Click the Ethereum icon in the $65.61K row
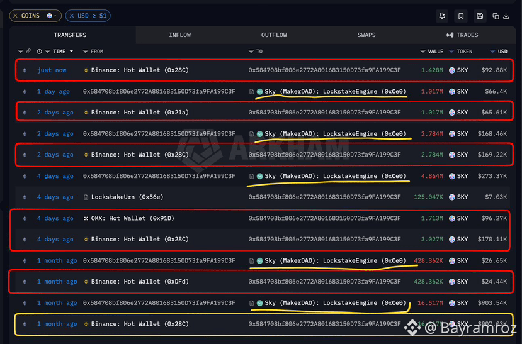 [x=25, y=113]
